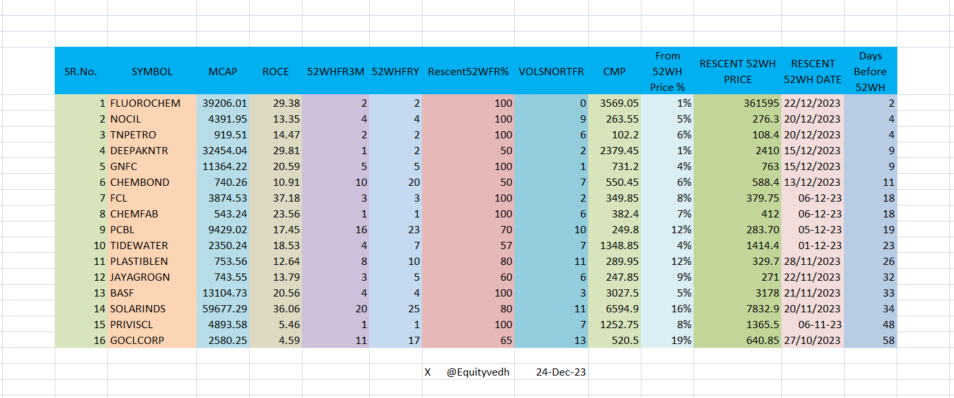Select CMP value 1348.85
The width and height of the screenshot is (954, 398).
pyautogui.click(x=614, y=245)
